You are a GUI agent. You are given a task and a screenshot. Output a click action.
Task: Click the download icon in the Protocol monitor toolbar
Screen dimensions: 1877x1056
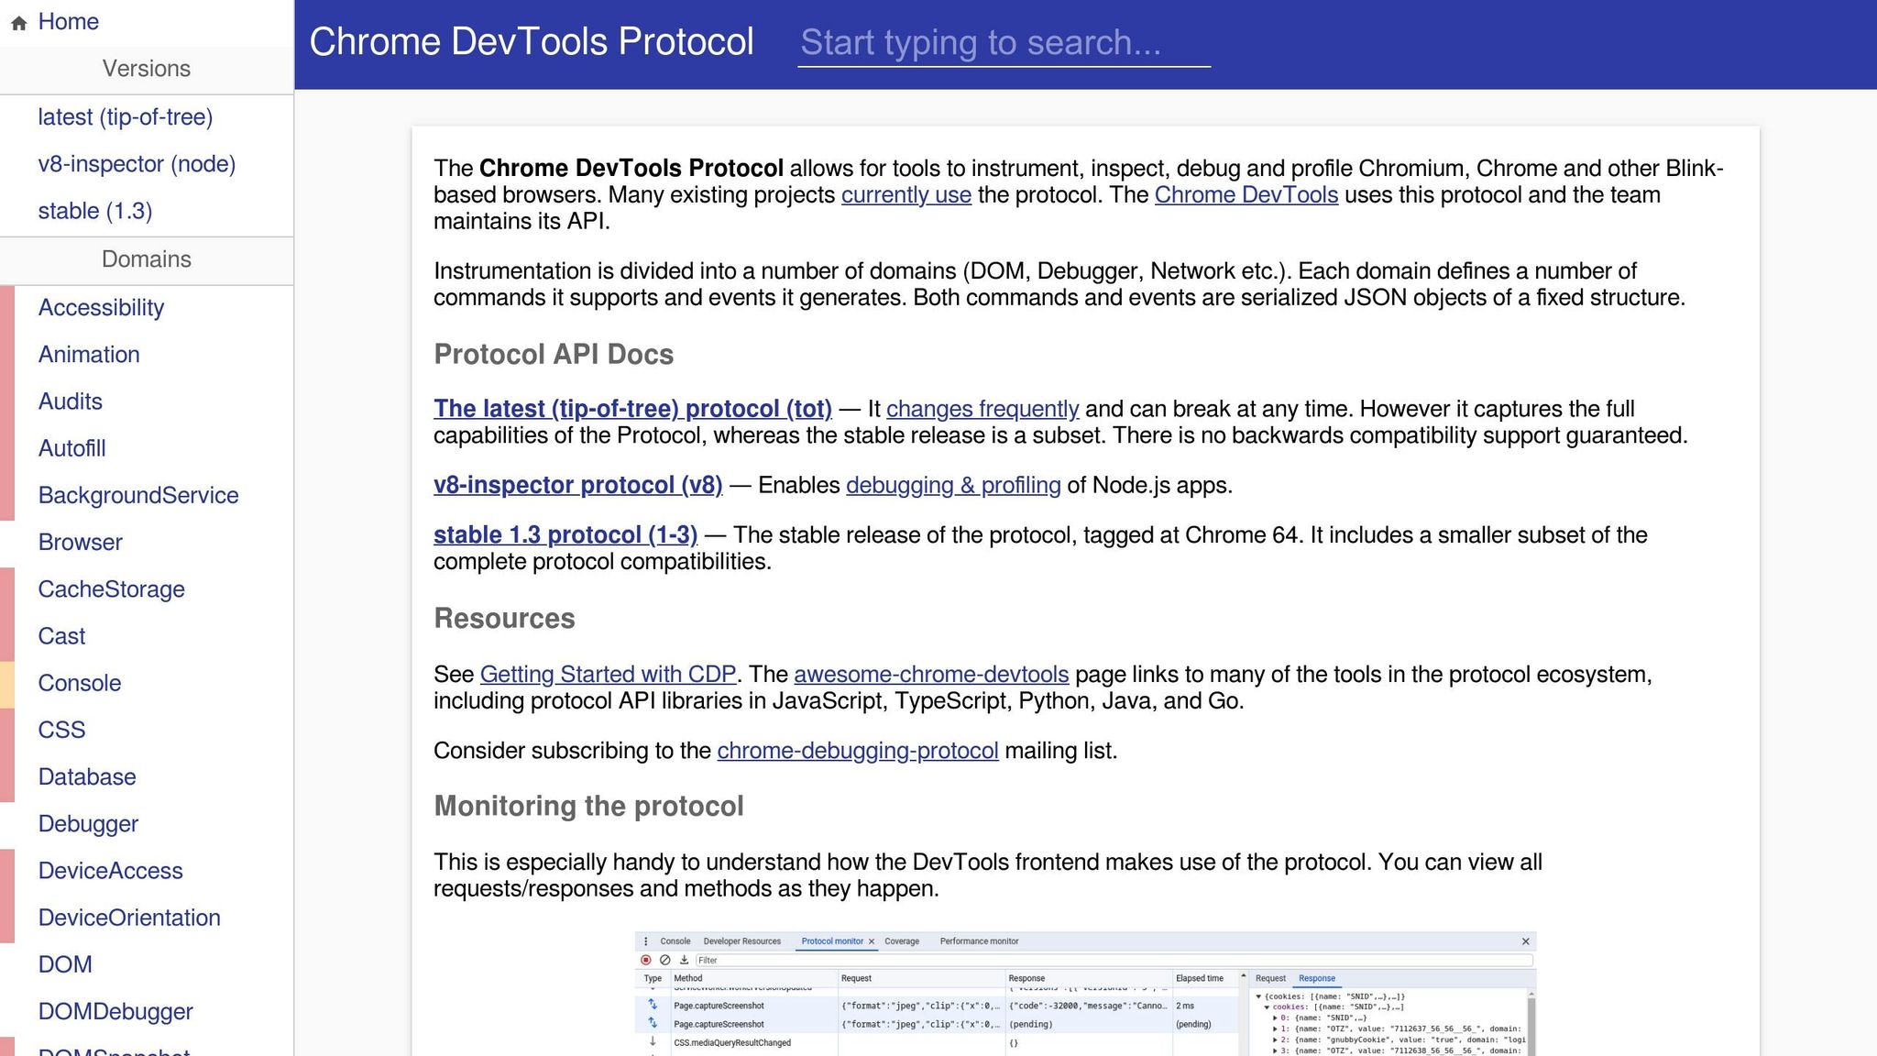(683, 960)
